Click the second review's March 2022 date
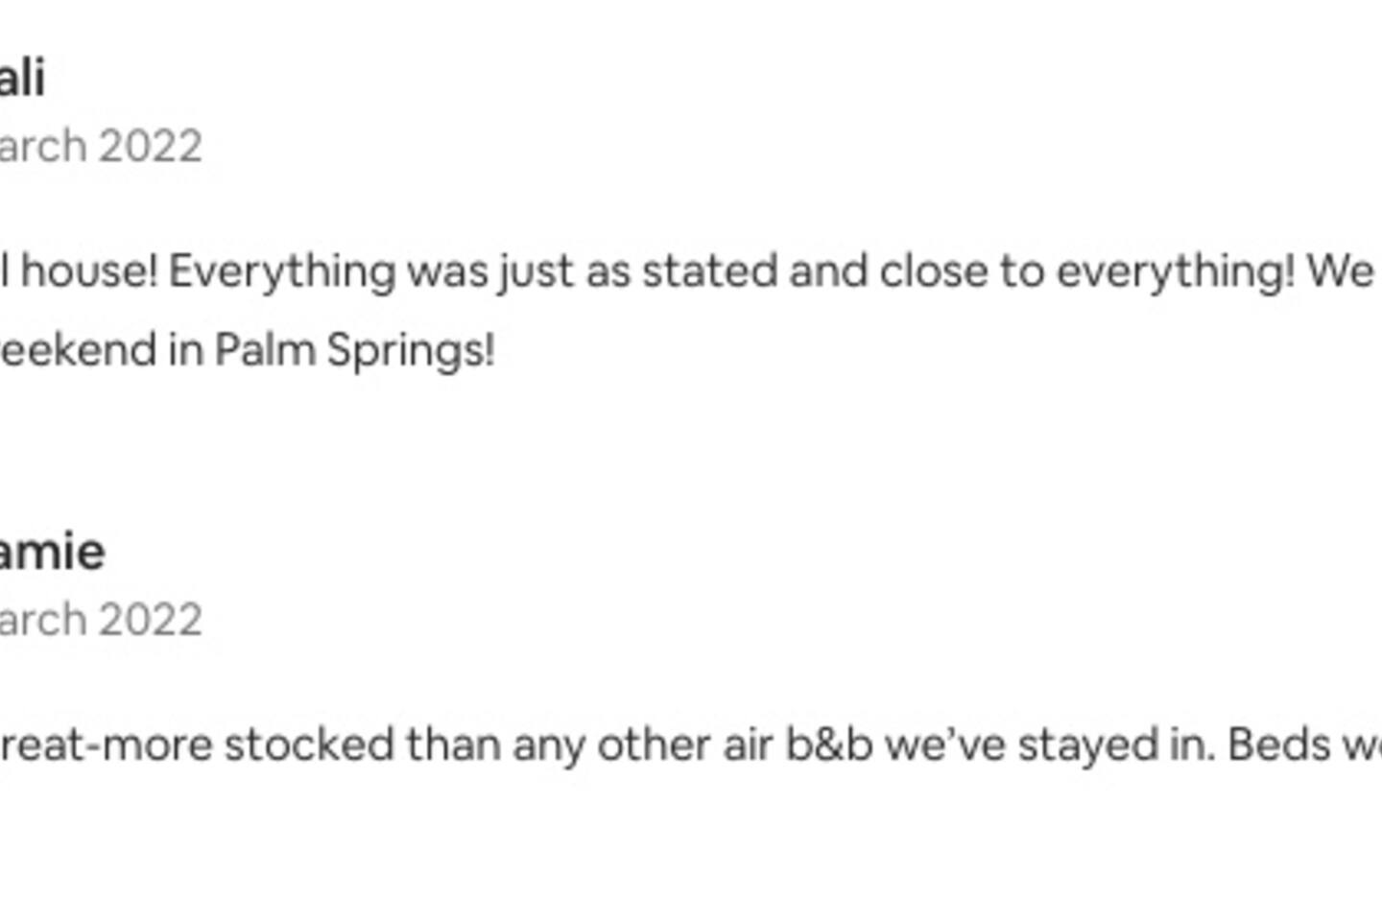The height and width of the screenshot is (921, 1382). (x=100, y=620)
